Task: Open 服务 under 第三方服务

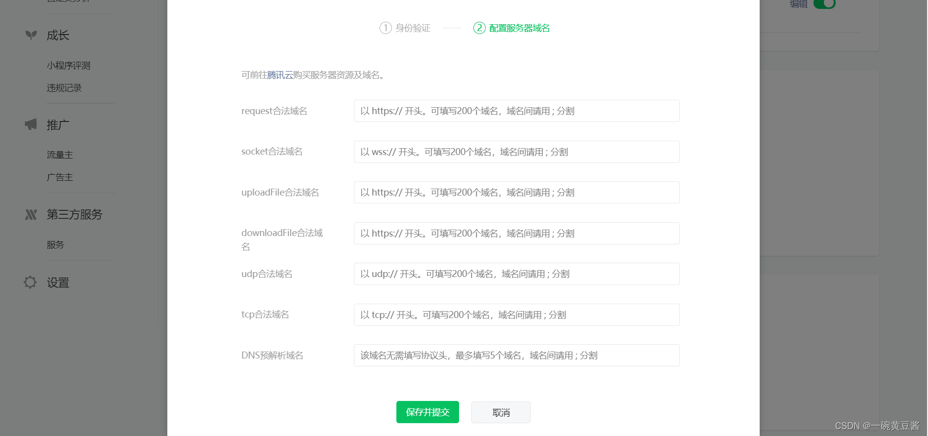Action: coord(55,245)
